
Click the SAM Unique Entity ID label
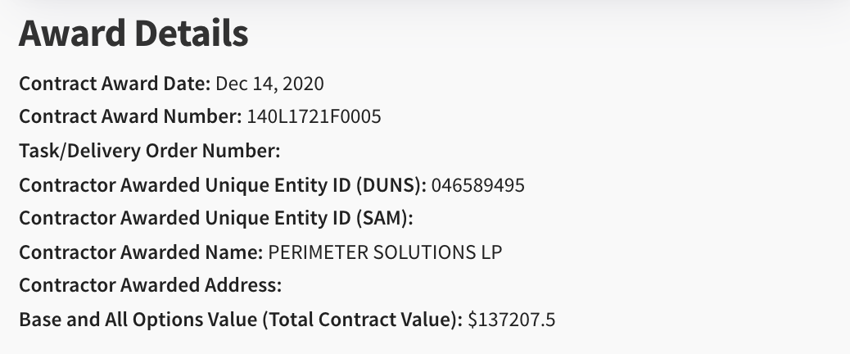215,218
